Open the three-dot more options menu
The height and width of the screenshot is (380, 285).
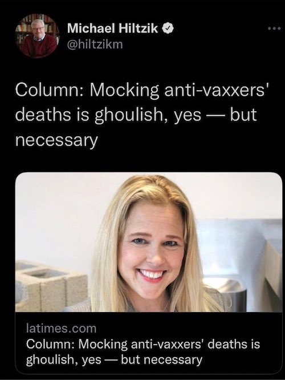pyautogui.click(x=275, y=29)
